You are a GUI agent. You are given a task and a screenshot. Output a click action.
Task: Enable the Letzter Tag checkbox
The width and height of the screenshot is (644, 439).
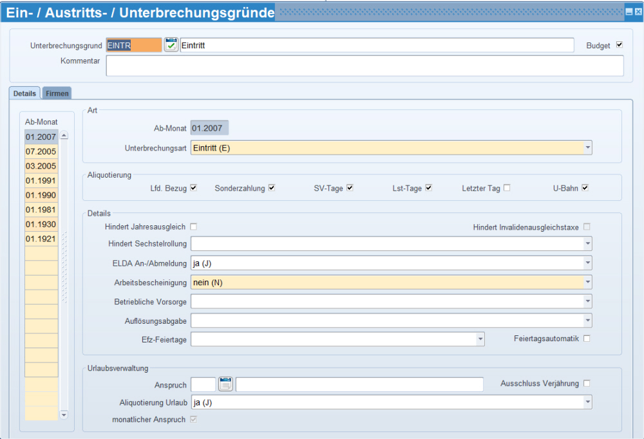click(507, 188)
